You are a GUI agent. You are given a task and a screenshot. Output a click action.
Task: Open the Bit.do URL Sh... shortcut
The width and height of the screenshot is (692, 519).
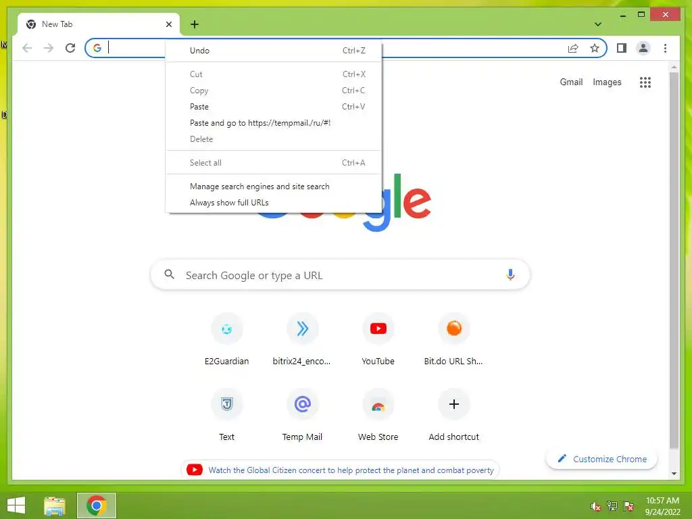point(453,339)
